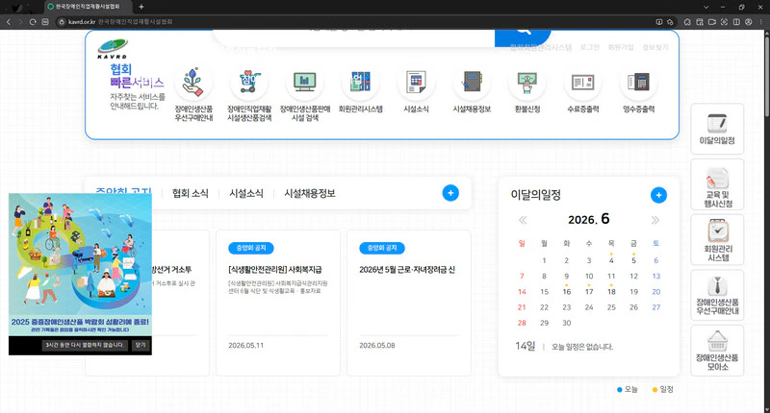Click 중앙회 공지 badge on 식생활안전관리원 card
The image size is (770, 413).
coord(251,249)
